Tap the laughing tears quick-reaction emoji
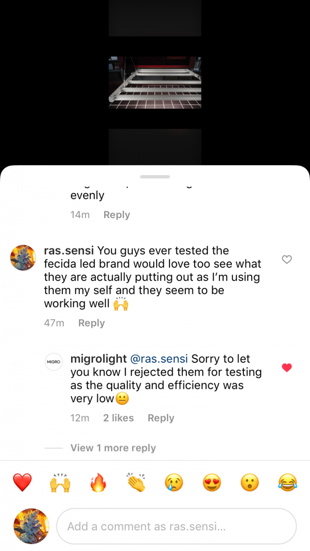Viewport: 310px width, 551px height. [x=287, y=483]
